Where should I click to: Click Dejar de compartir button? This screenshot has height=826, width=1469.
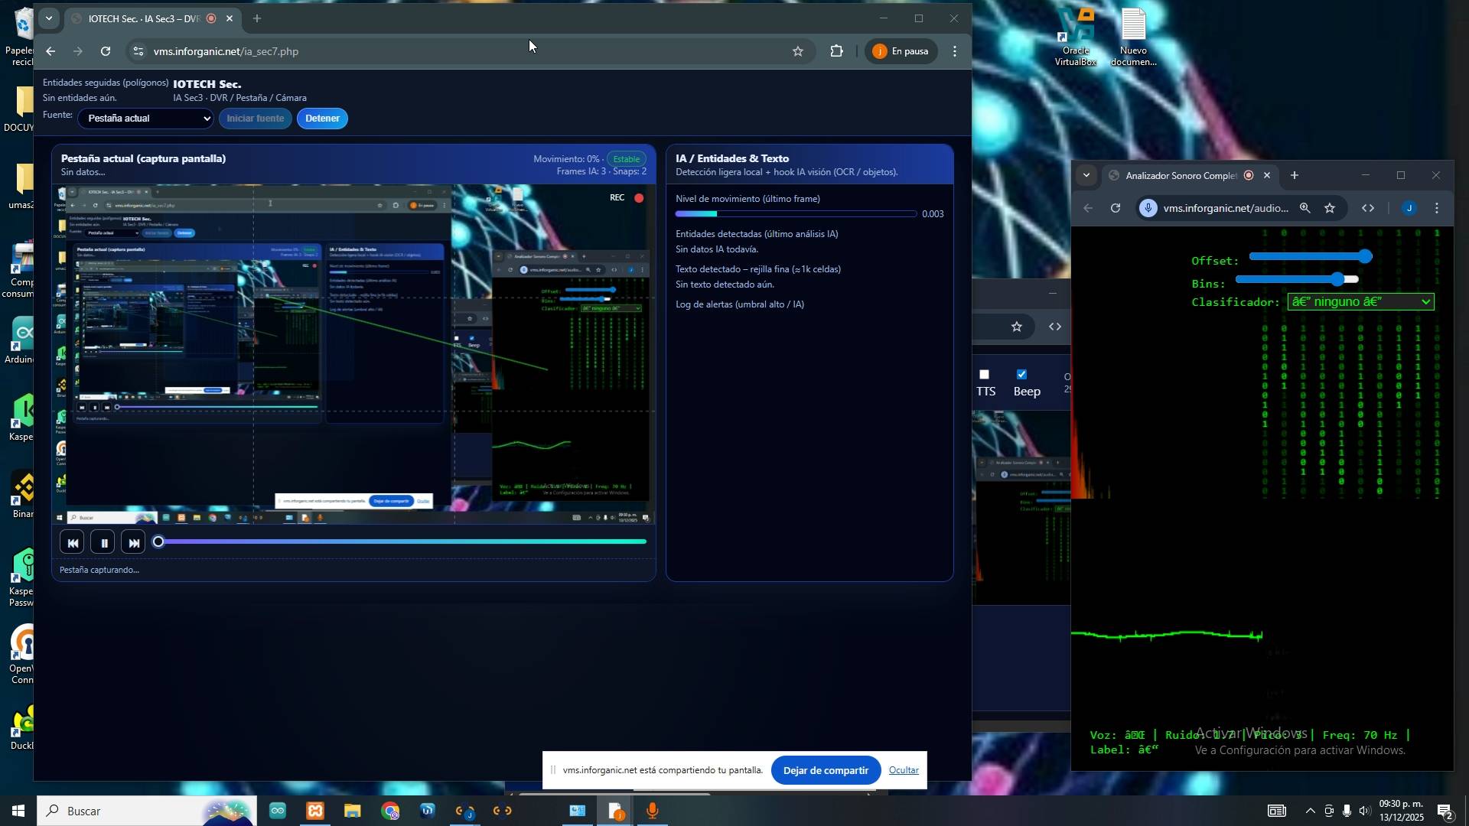(x=825, y=770)
